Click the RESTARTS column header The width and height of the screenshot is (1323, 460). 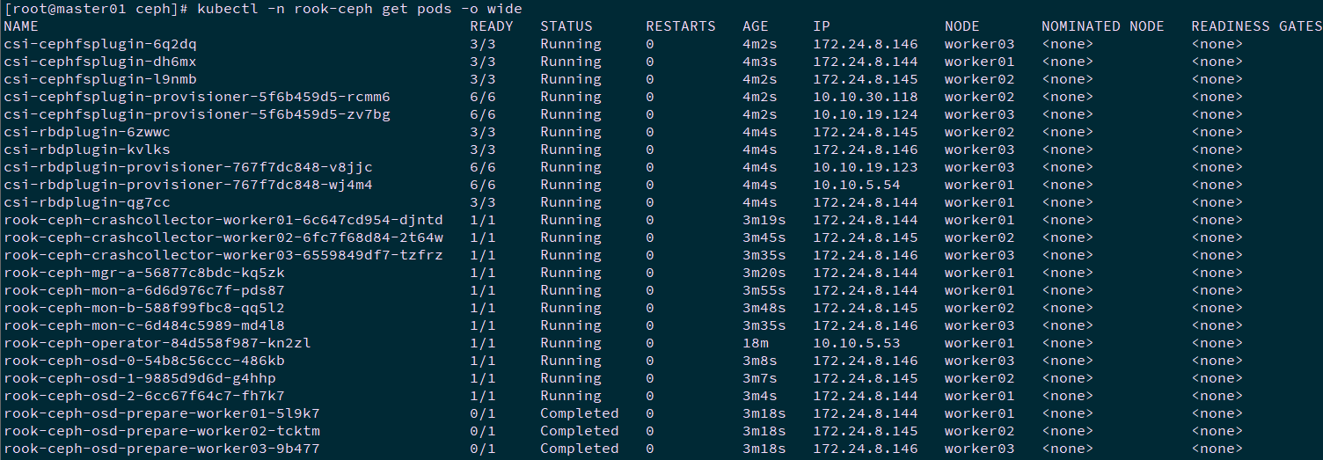[x=680, y=26]
